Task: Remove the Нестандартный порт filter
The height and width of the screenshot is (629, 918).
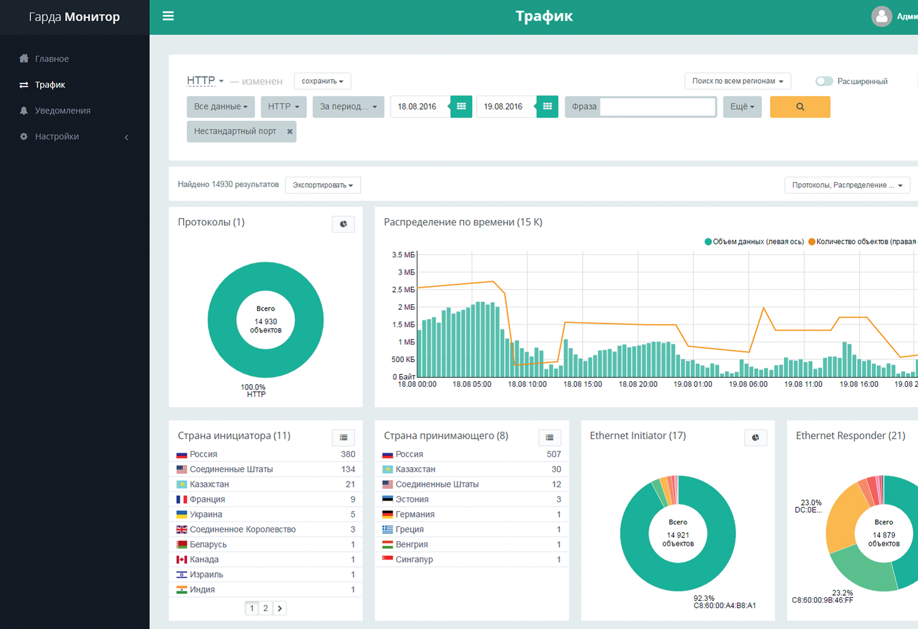Action: (289, 131)
